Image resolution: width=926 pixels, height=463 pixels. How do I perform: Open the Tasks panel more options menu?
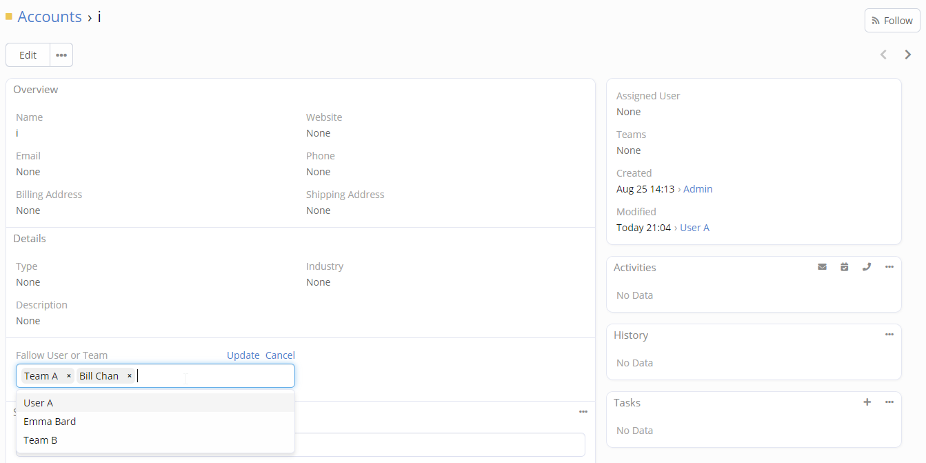coord(889,402)
